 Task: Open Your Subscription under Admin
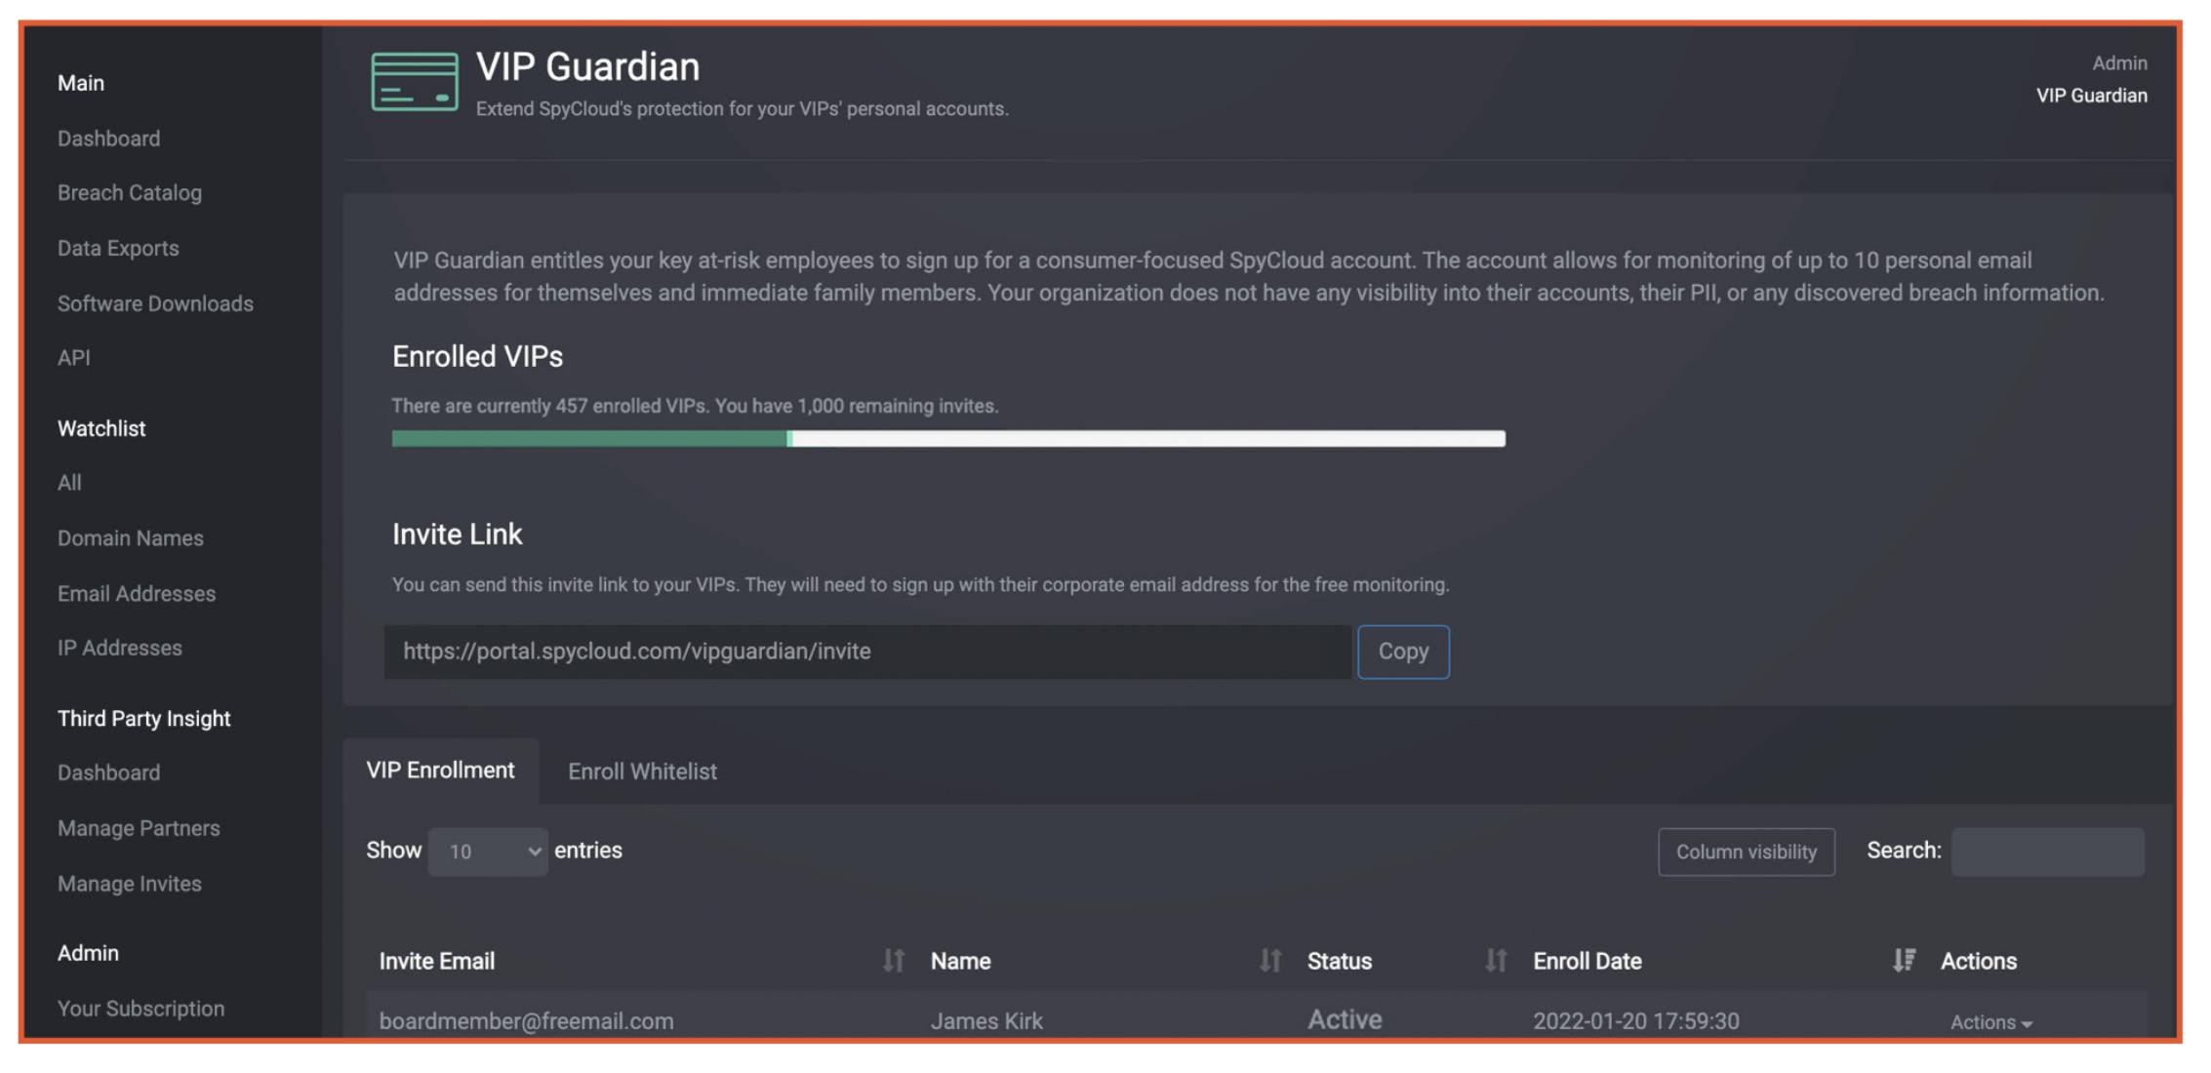(141, 1009)
